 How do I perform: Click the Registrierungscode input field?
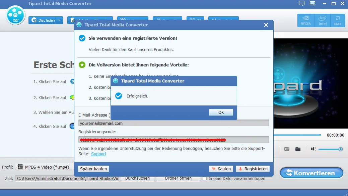(173, 140)
